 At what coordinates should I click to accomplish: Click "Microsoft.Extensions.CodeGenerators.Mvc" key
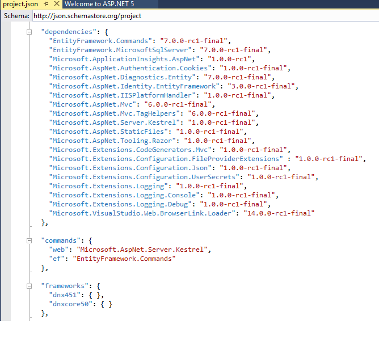coord(130,150)
